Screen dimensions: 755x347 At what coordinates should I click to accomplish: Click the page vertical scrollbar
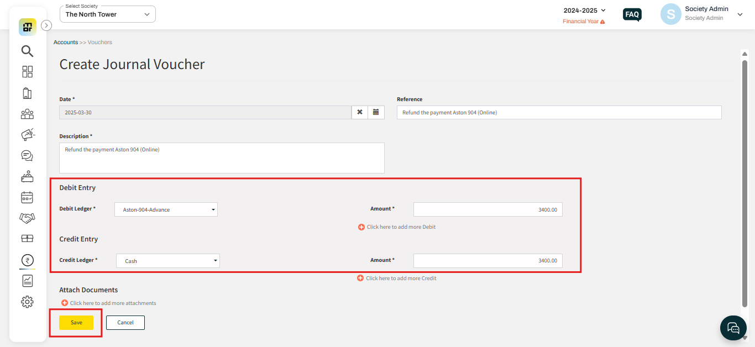[x=744, y=182]
